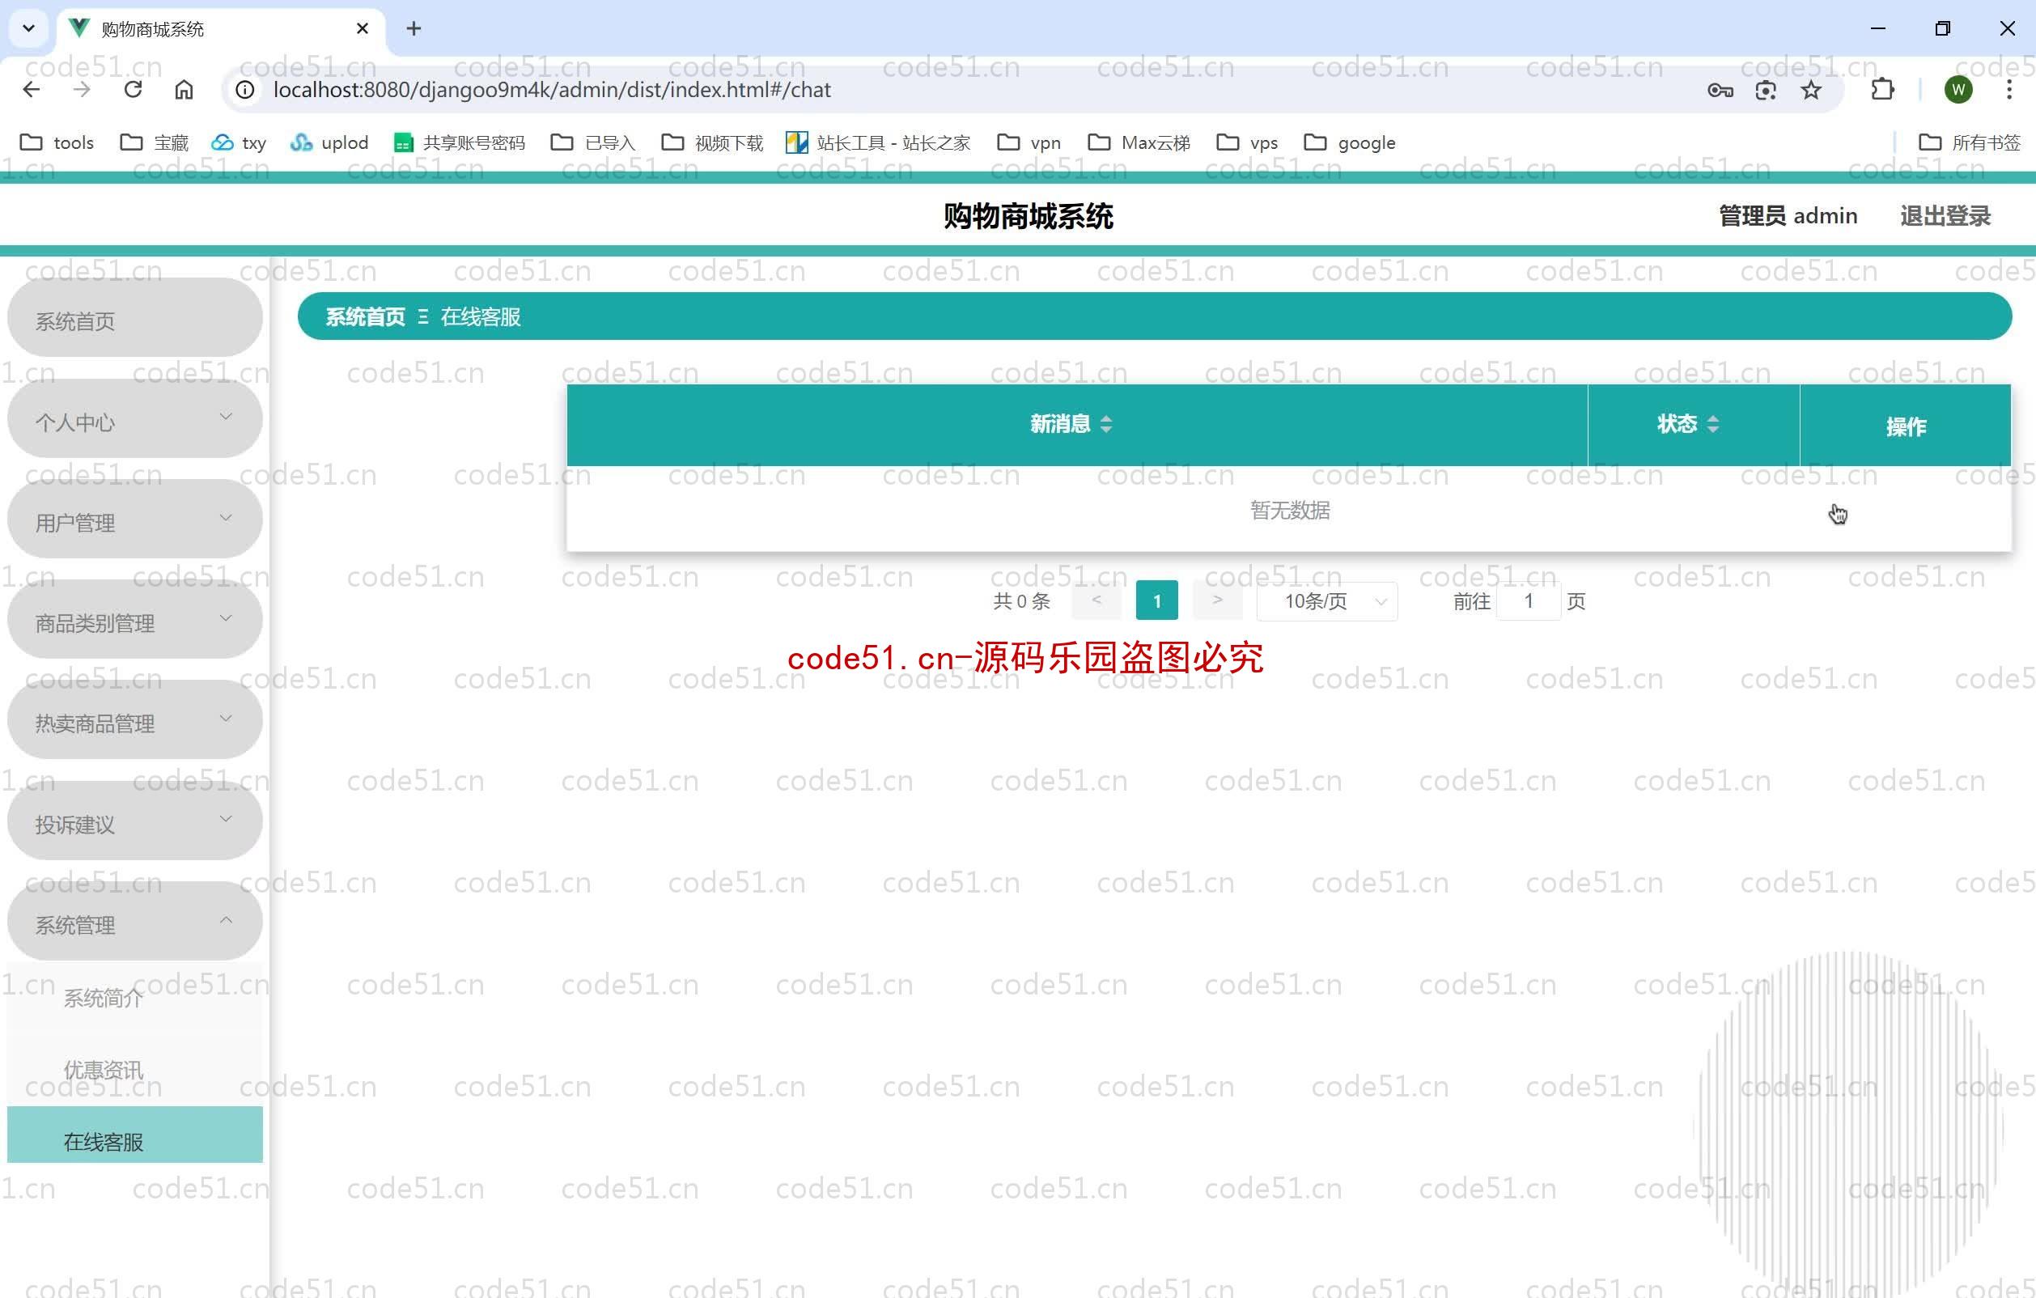This screenshot has width=2036, height=1298.
Task: Open the Max云梯 bookmark folder
Action: point(1139,142)
